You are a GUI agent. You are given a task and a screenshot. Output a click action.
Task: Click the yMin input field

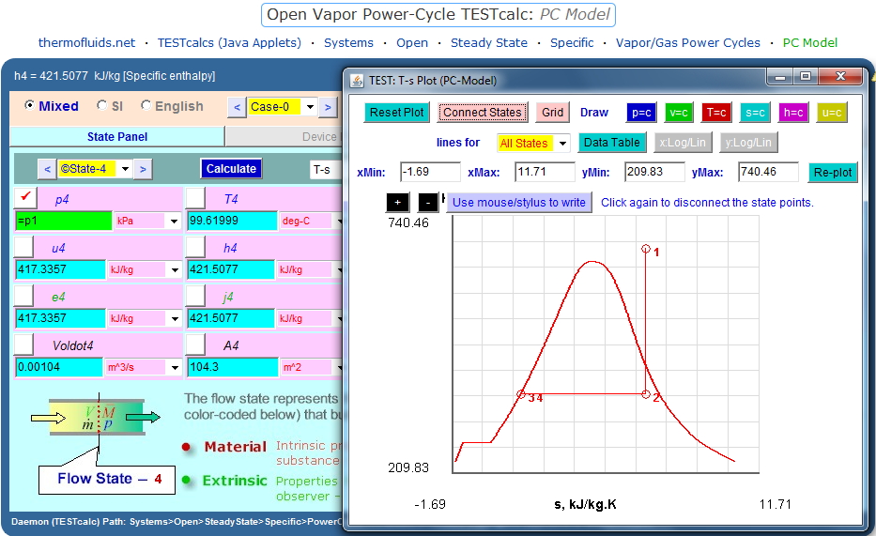point(654,172)
